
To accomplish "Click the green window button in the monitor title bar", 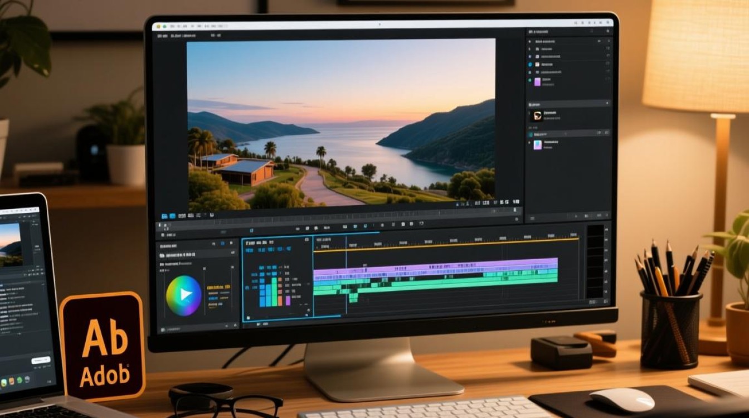I will 165,26.
